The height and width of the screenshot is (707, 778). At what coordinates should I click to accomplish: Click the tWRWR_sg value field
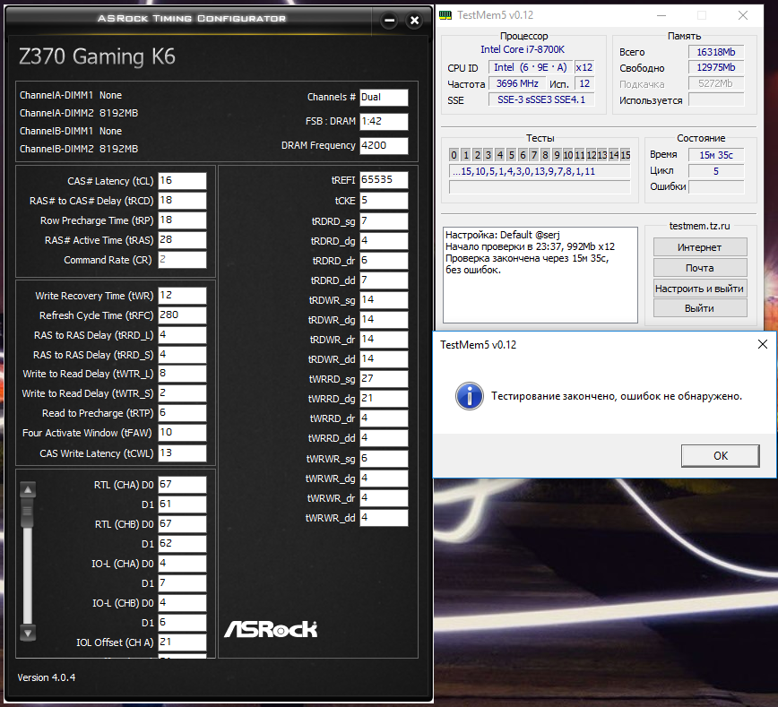[x=384, y=459]
